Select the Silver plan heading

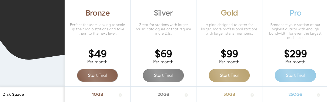[x=163, y=13]
